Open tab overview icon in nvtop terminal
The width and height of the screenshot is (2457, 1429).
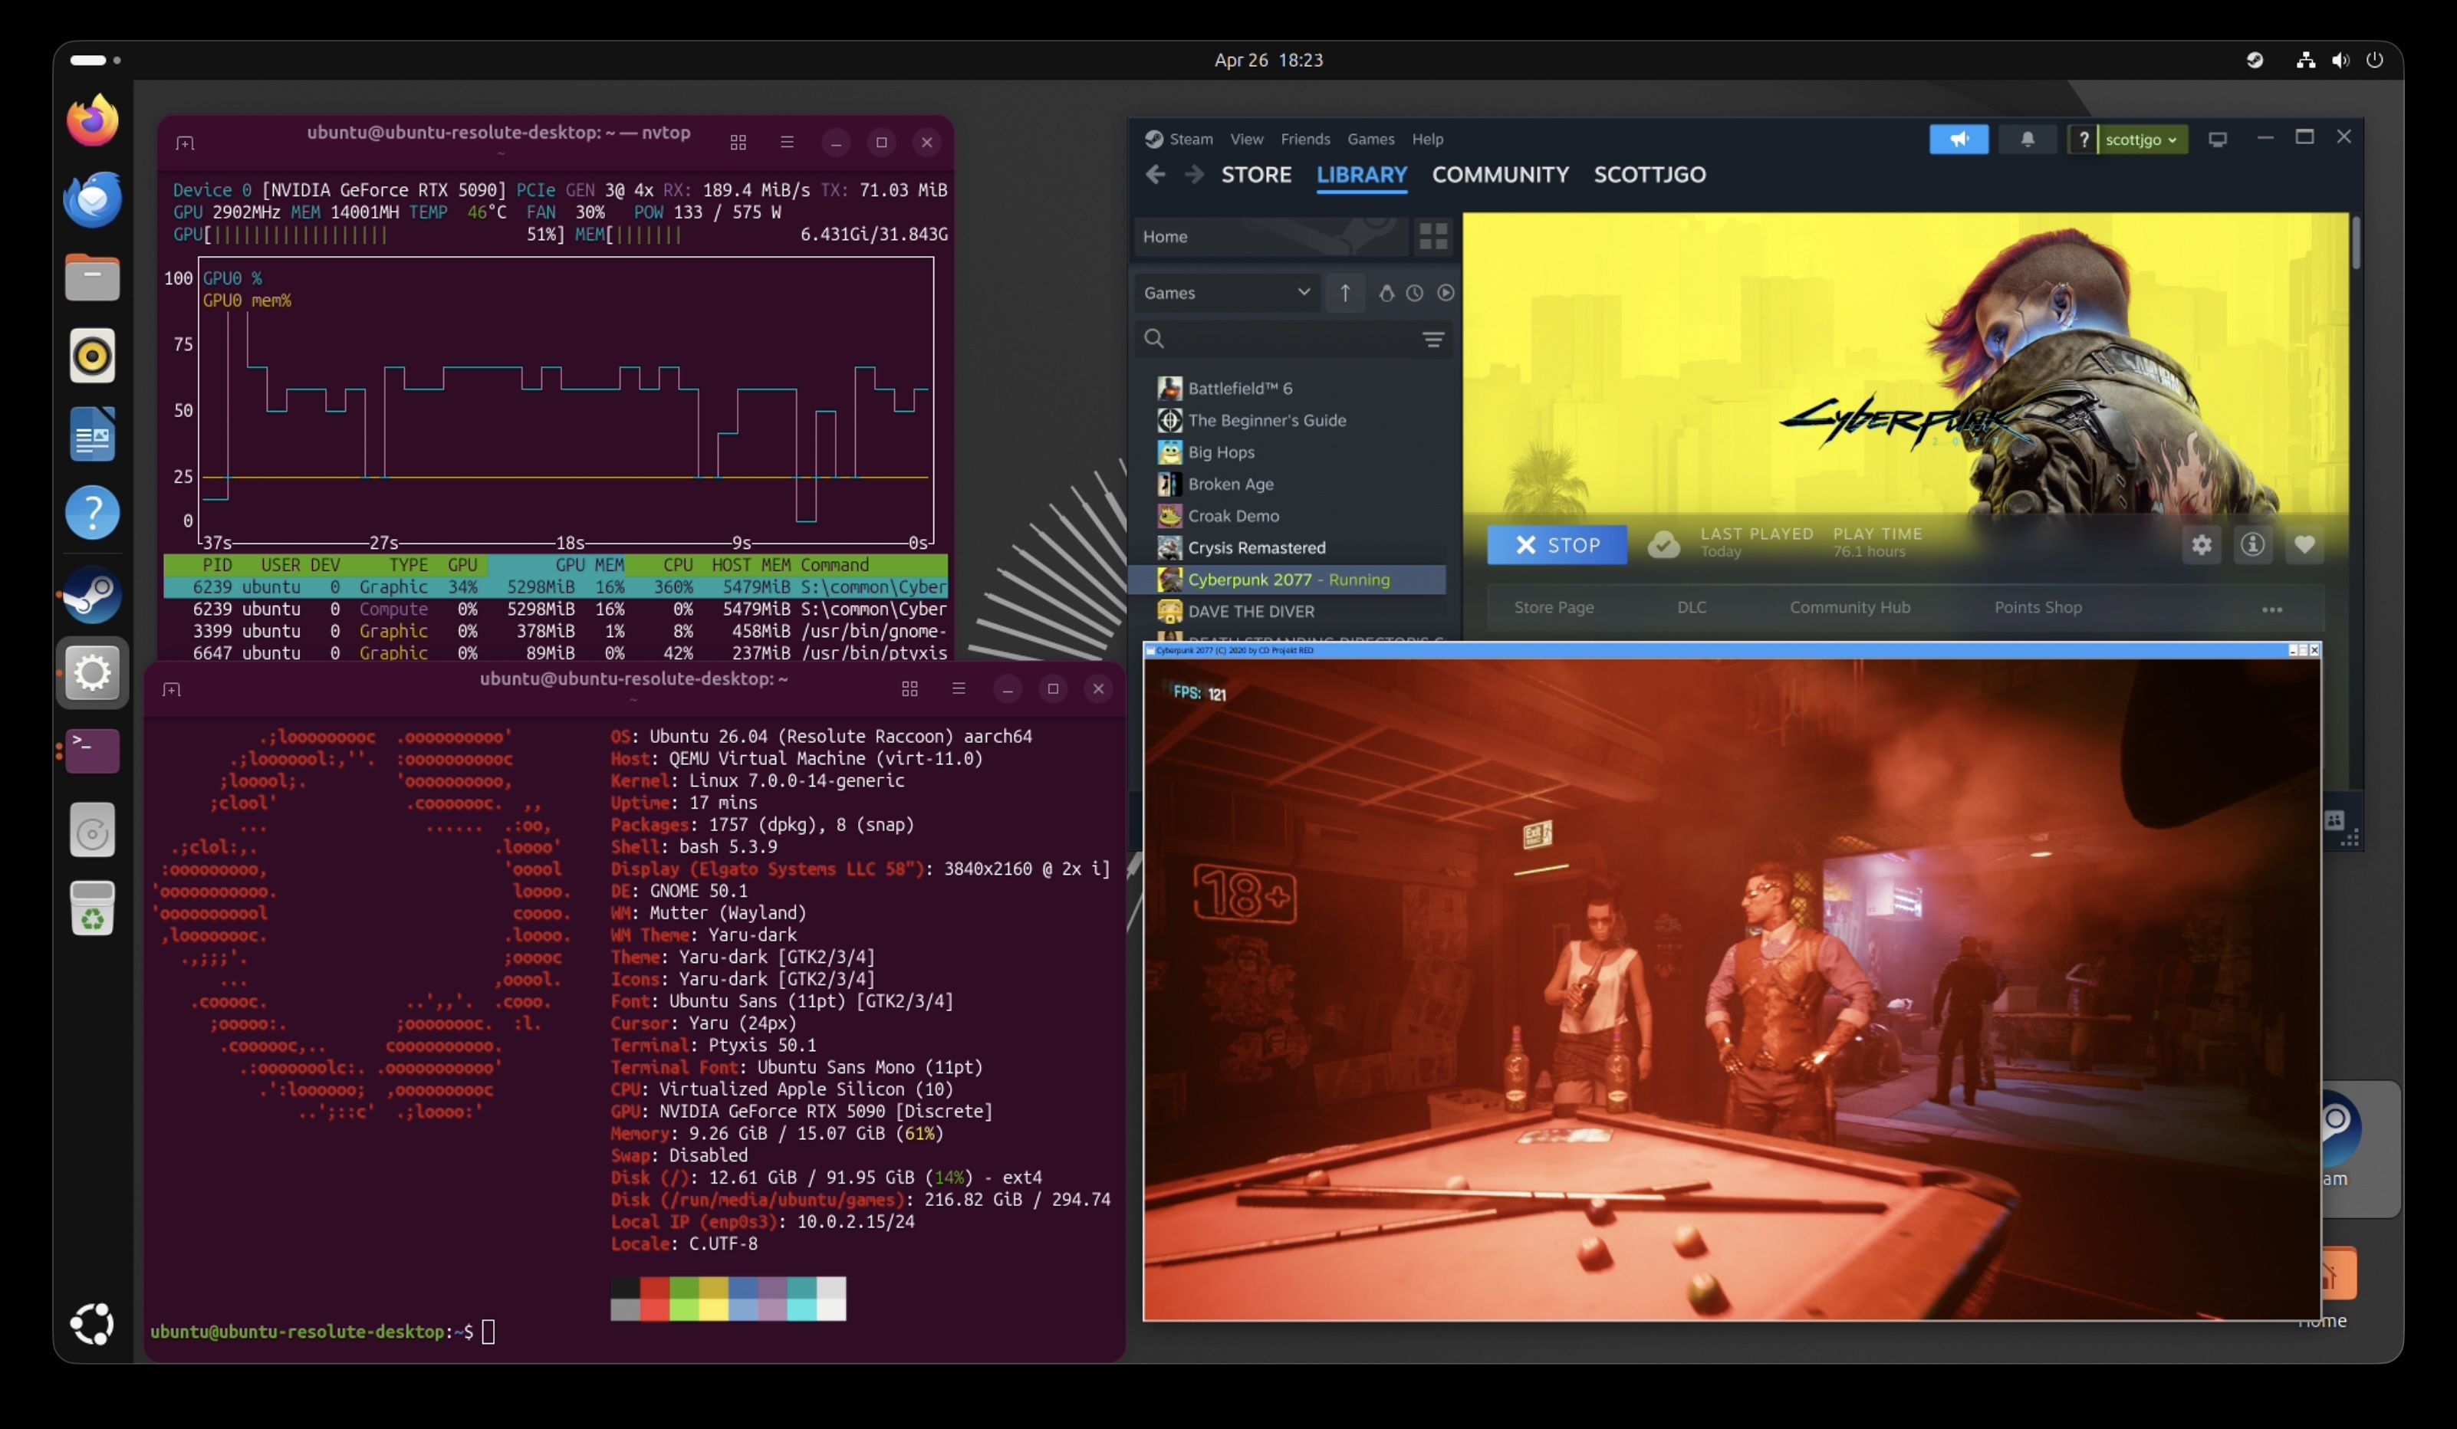pyautogui.click(x=738, y=143)
